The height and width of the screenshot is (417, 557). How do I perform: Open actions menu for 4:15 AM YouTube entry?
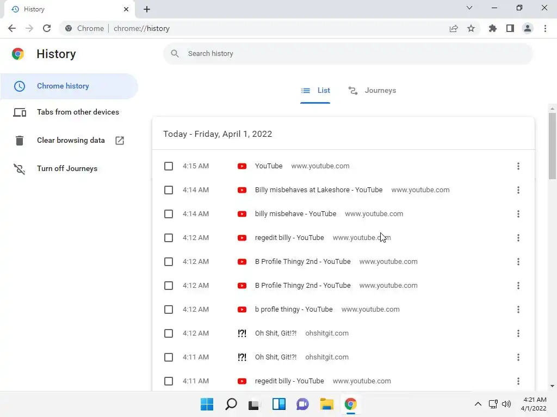tap(518, 166)
